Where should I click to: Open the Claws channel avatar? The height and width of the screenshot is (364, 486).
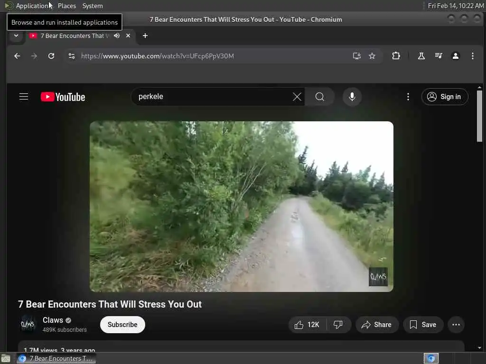28,324
